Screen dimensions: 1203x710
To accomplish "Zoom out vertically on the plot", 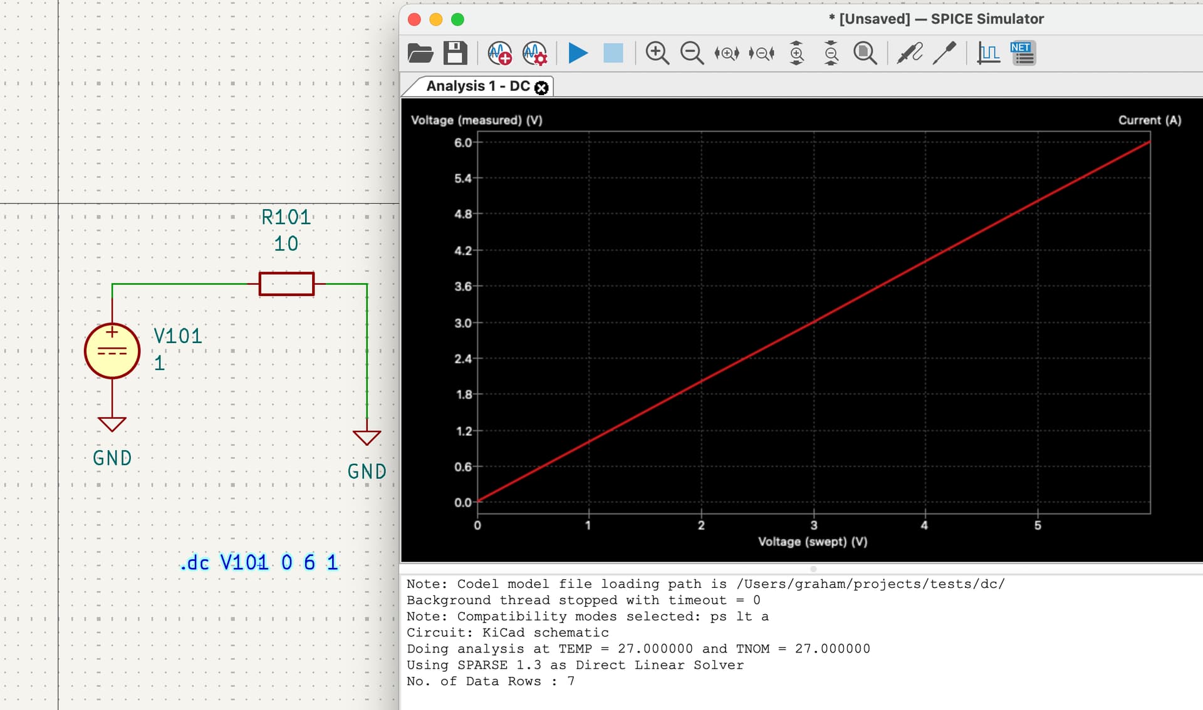I will point(831,53).
